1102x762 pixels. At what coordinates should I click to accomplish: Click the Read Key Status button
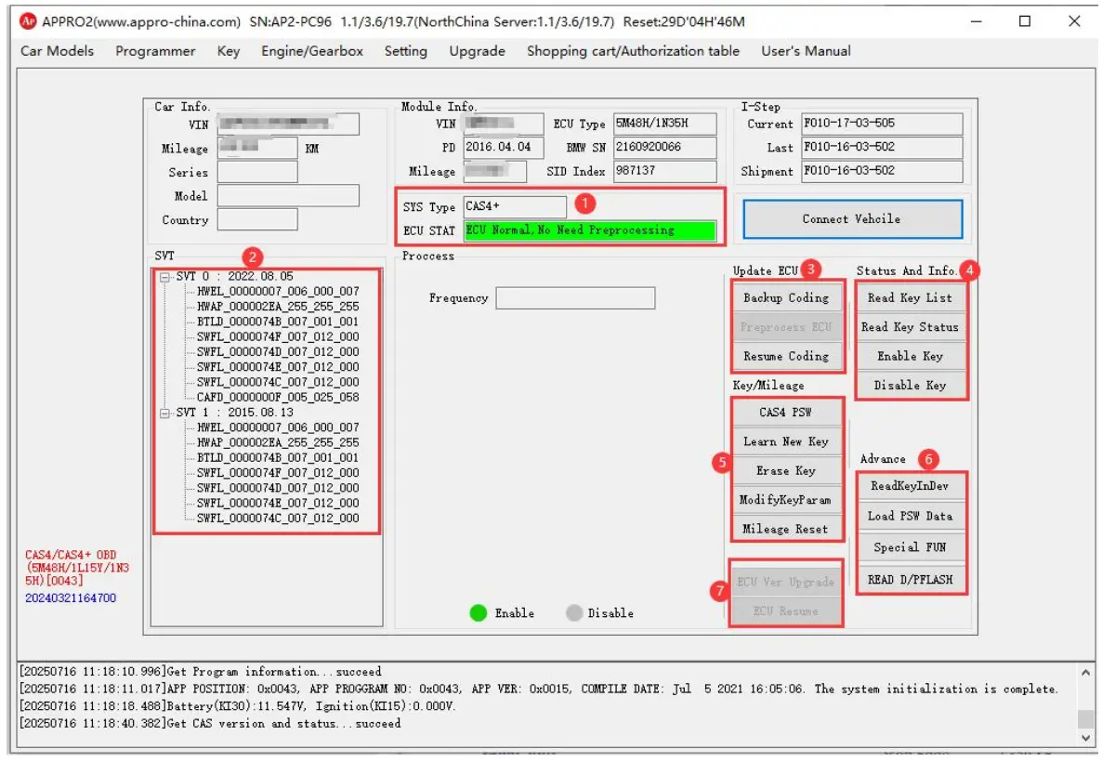tap(911, 327)
